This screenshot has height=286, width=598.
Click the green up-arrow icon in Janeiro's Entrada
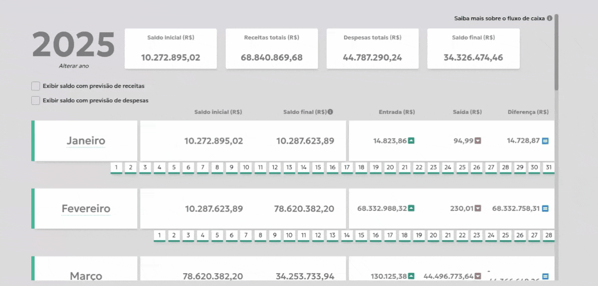[411, 141]
